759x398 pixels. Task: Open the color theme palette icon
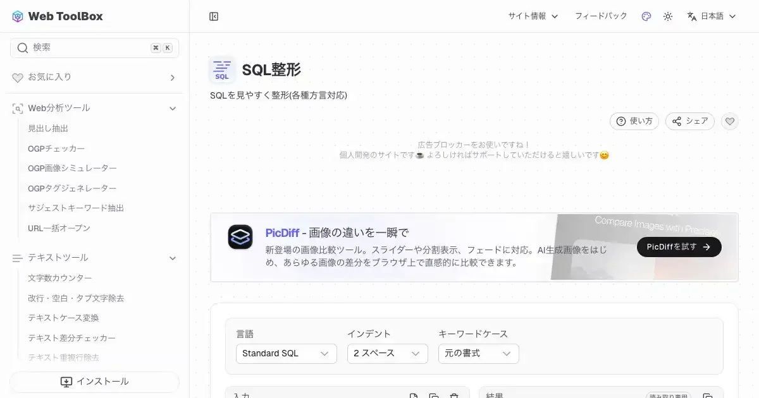point(646,16)
